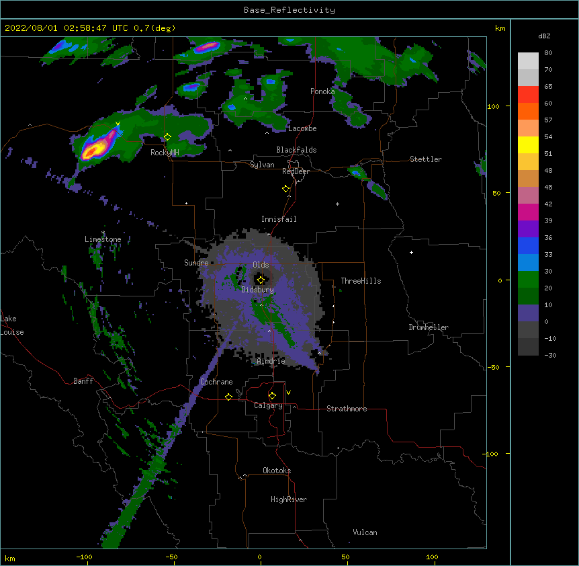Click the Sylvan label
579x566 pixels.
click(x=262, y=165)
